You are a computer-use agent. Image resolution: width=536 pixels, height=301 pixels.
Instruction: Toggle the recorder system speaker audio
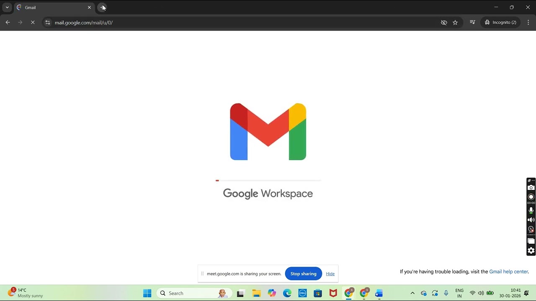pyautogui.click(x=531, y=220)
